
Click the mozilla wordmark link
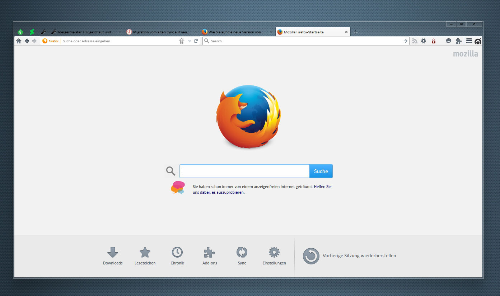[x=466, y=54]
